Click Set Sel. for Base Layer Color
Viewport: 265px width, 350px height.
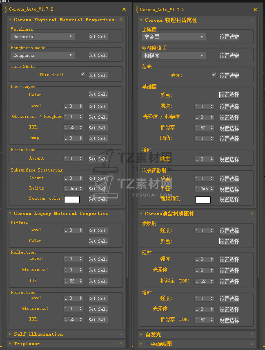point(98,95)
